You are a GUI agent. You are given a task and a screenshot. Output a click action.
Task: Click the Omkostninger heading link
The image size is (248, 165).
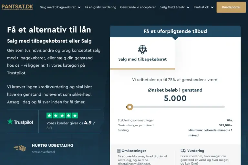tap(134, 151)
